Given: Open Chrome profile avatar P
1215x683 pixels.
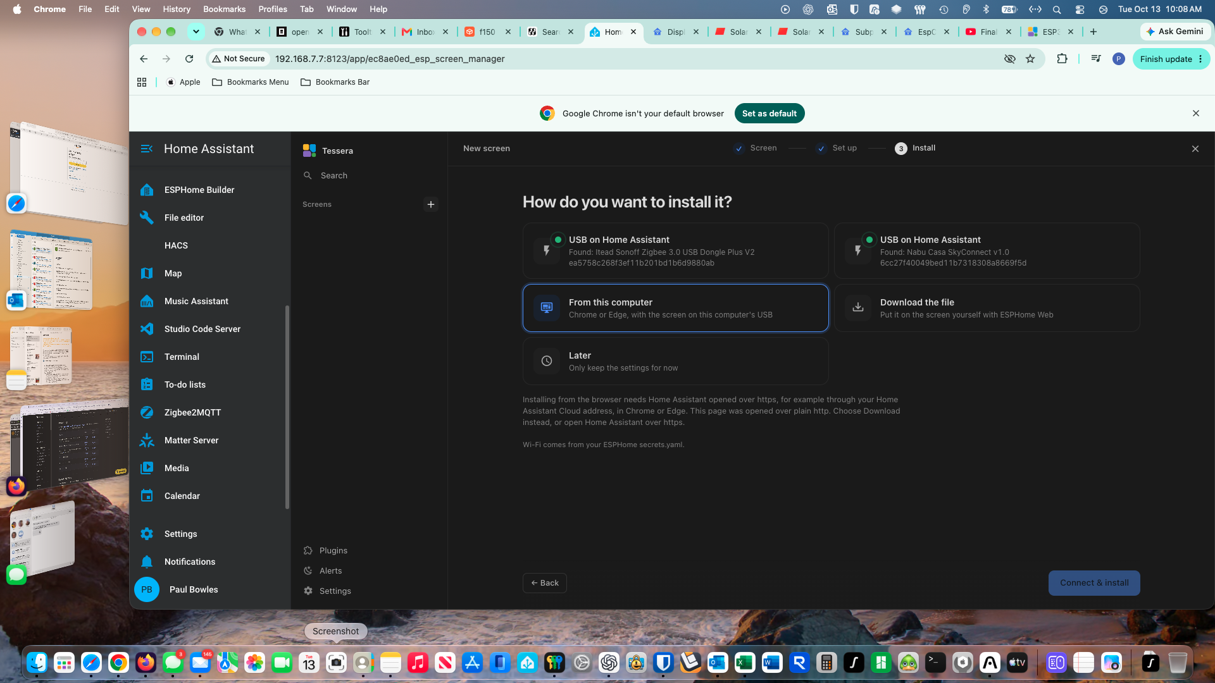Looking at the screenshot, I should (1119, 59).
